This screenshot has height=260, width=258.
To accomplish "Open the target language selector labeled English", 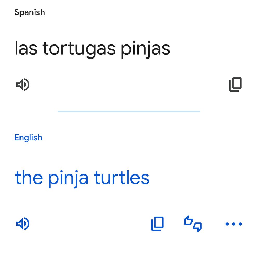I will point(28,137).
